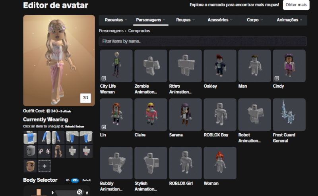Screen dimensions: 318x196
Task: Open the Acessórios tab
Action: 218,20
